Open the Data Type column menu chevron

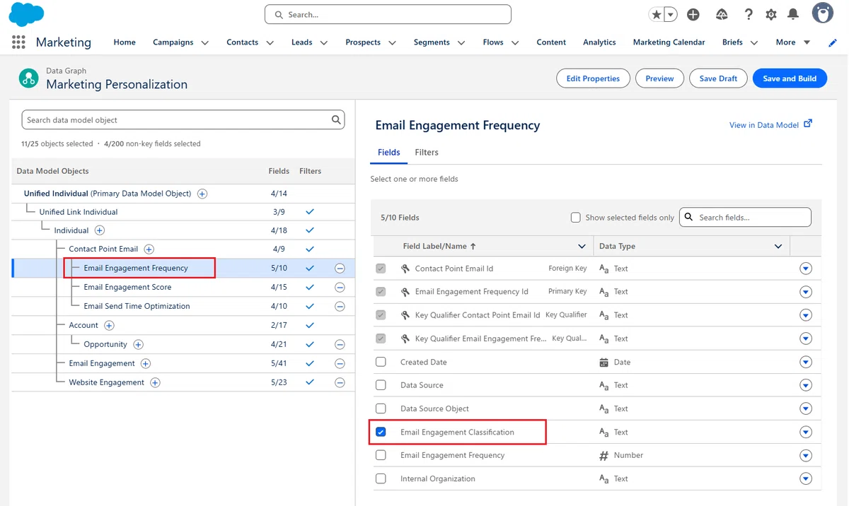(778, 247)
